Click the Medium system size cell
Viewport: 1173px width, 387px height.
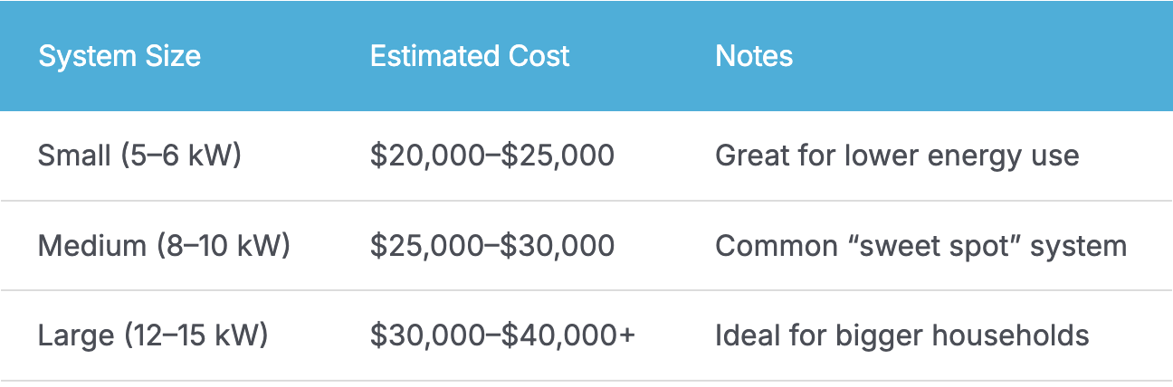164,246
